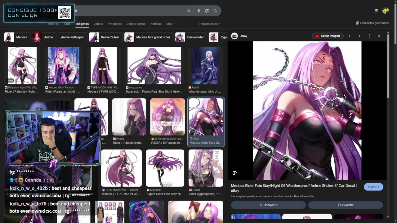
Task: Open the Heroes Wiki Rider thumbnail
Action: pos(63,66)
